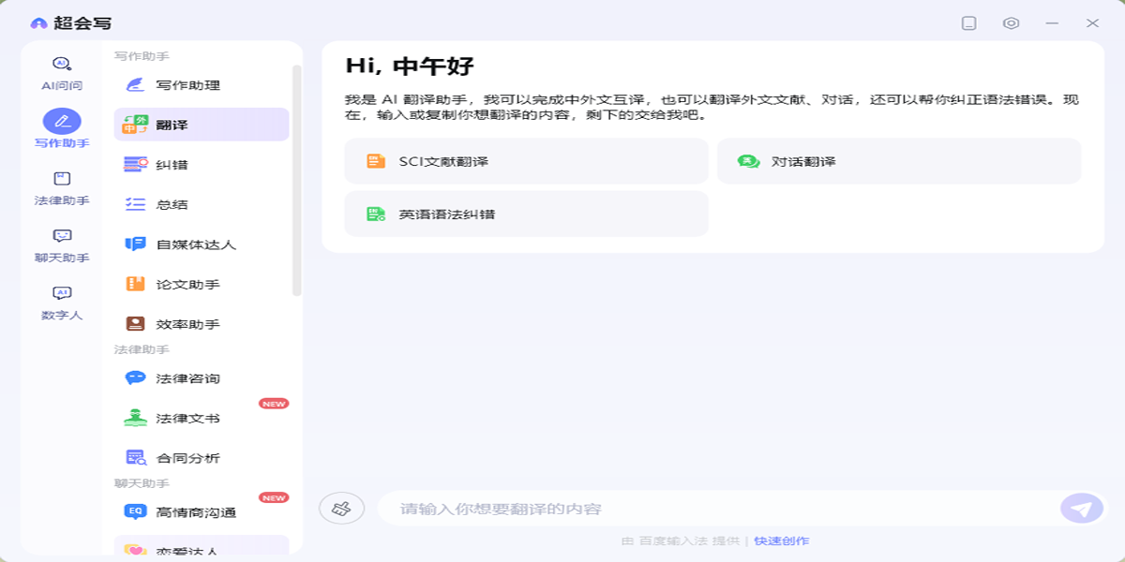Click the send paper-plane icon

click(1076, 507)
